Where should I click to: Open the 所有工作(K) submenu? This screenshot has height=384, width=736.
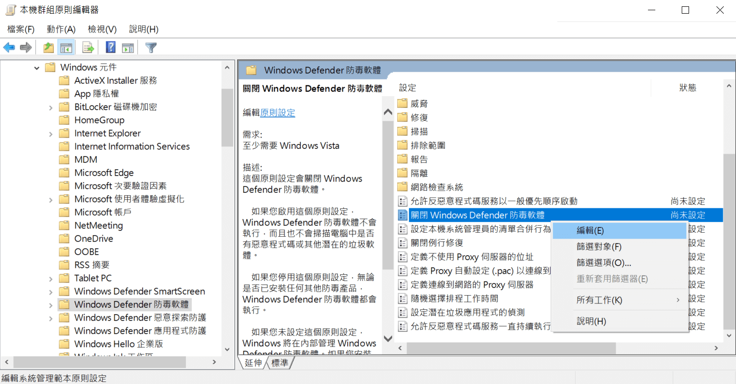[620, 300]
